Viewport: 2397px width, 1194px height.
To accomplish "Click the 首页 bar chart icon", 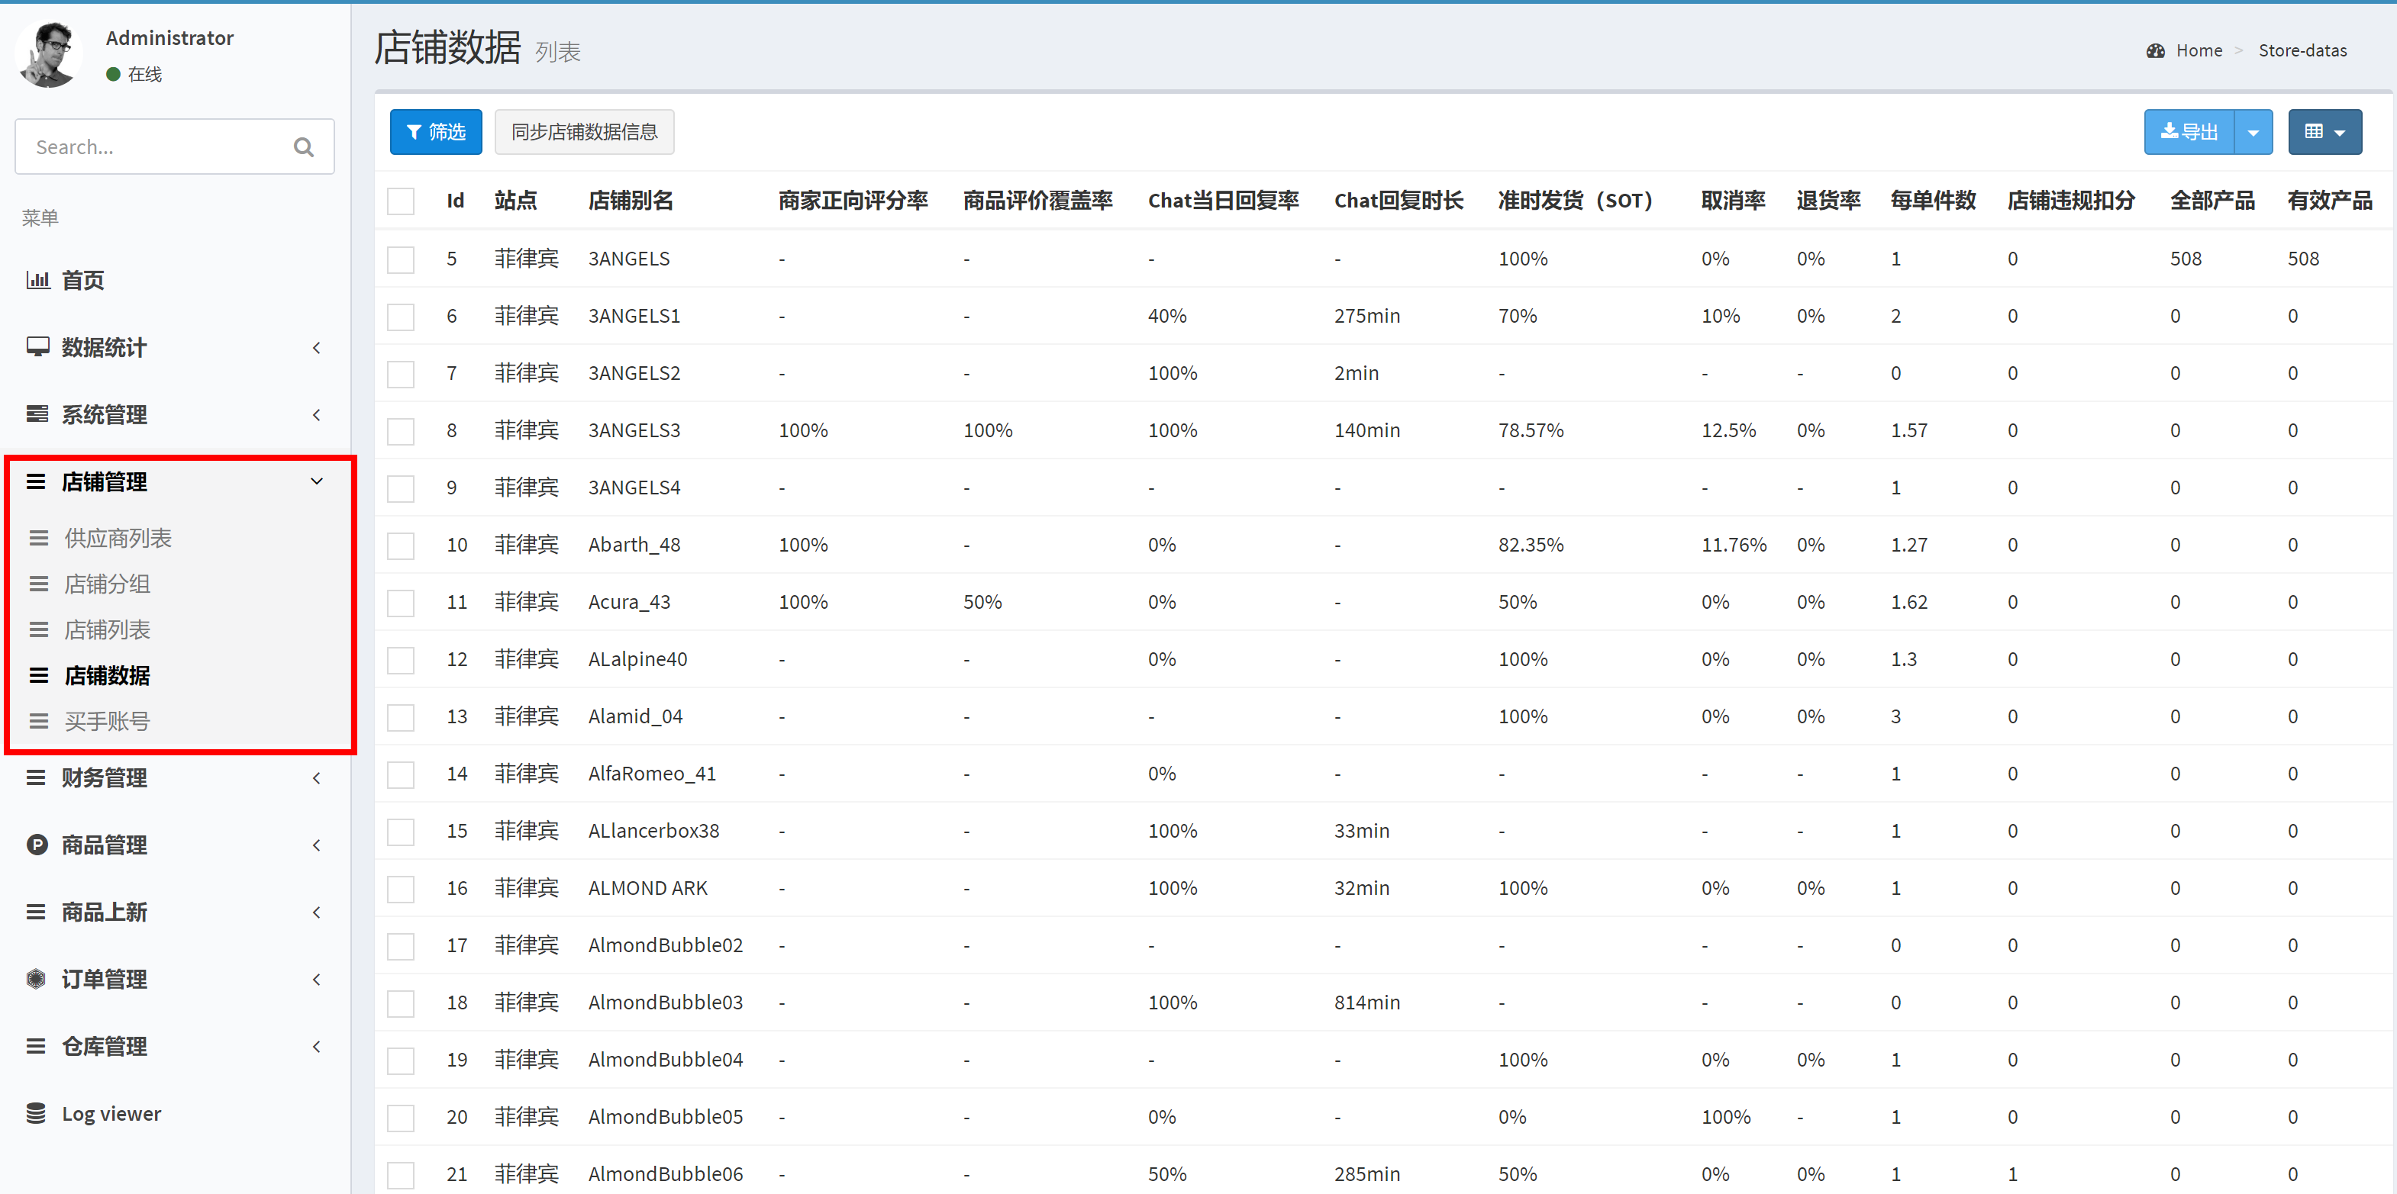I will point(37,280).
